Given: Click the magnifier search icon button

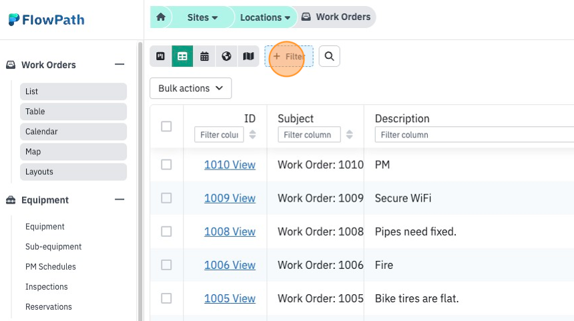Looking at the screenshot, I should coord(329,56).
